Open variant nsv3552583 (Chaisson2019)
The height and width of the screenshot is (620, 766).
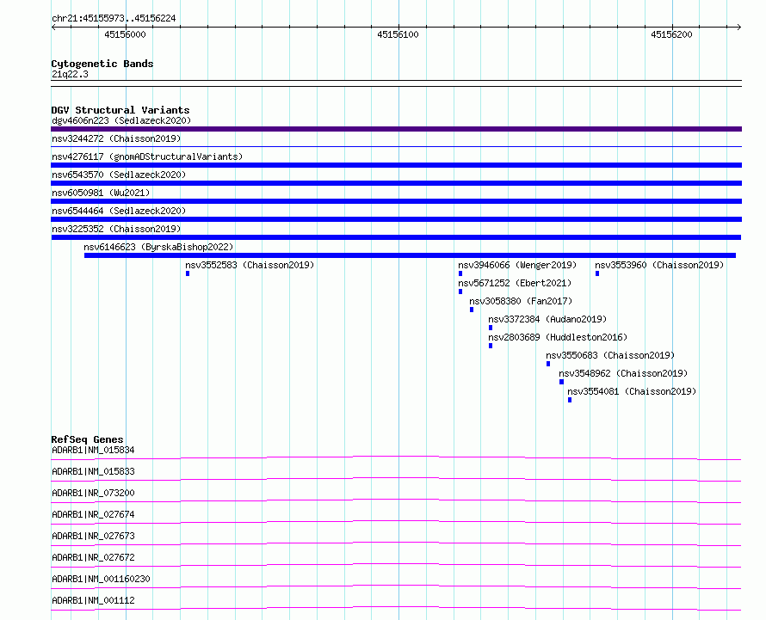coord(250,265)
